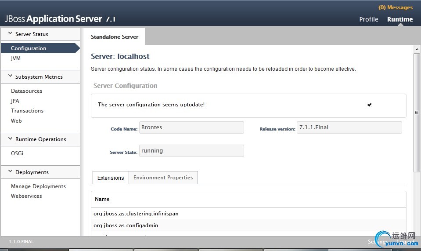Open Manage Deployments
421x251 pixels.
pyautogui.click(x=38, y=186)
